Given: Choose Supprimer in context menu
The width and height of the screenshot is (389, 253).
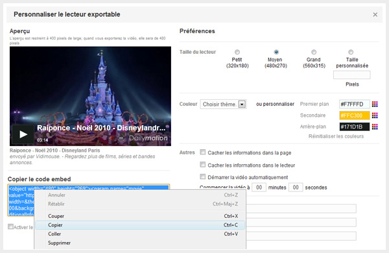Looking at the screenshot, I should (x=140, y=243).
